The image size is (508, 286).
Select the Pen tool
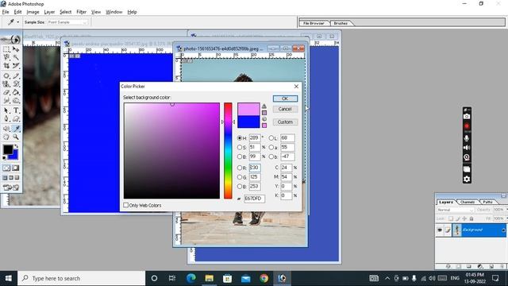point(6,118)
